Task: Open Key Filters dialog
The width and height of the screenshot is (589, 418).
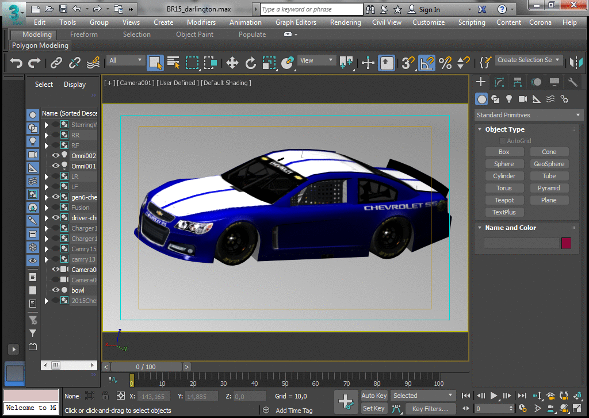Action: (430, 409)
